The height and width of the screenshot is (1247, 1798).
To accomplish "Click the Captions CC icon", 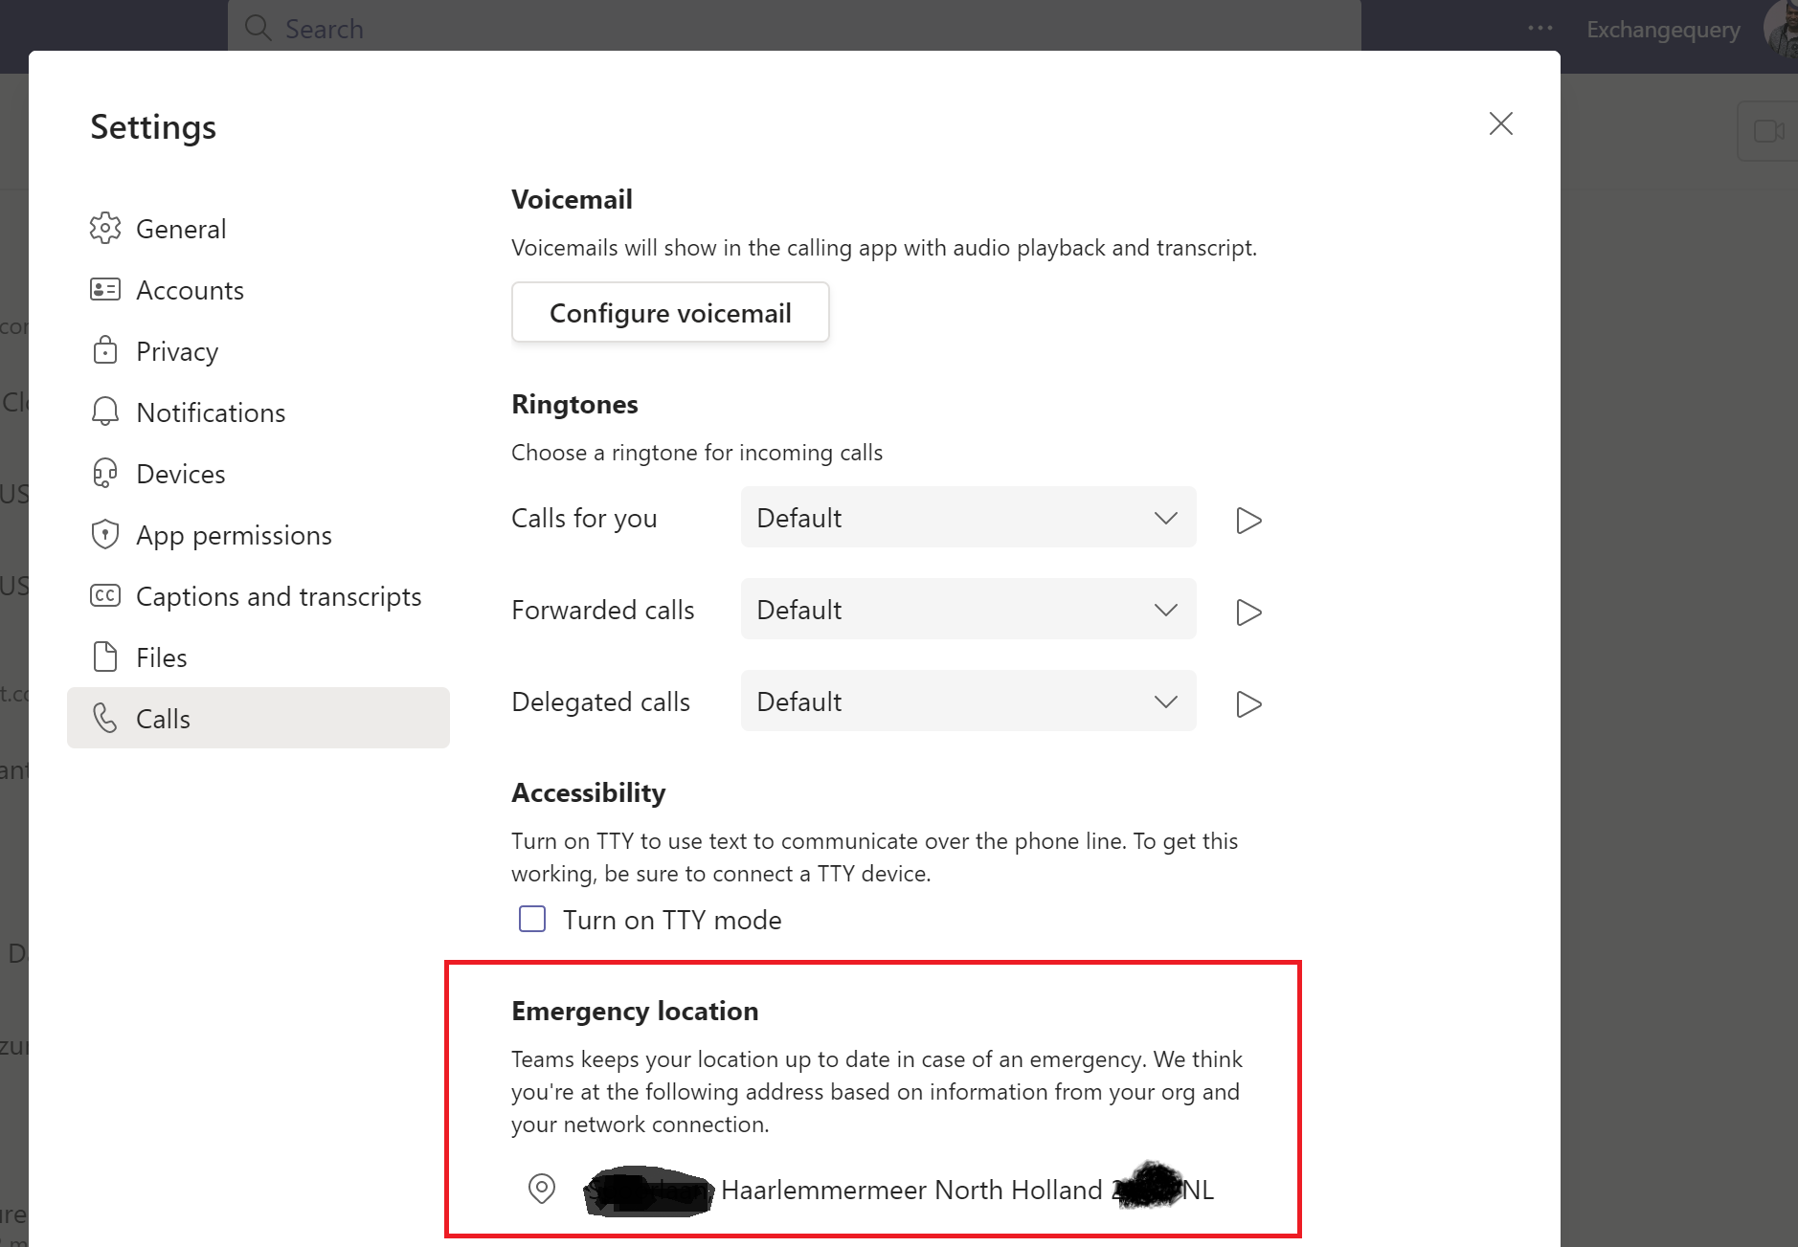I will (104, 596).
